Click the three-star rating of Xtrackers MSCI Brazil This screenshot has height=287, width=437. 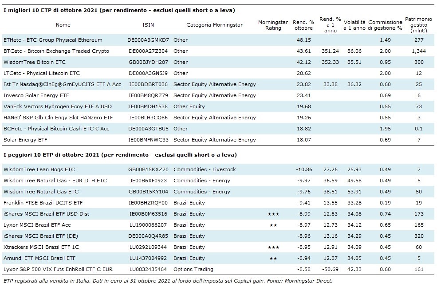point(273,248)
